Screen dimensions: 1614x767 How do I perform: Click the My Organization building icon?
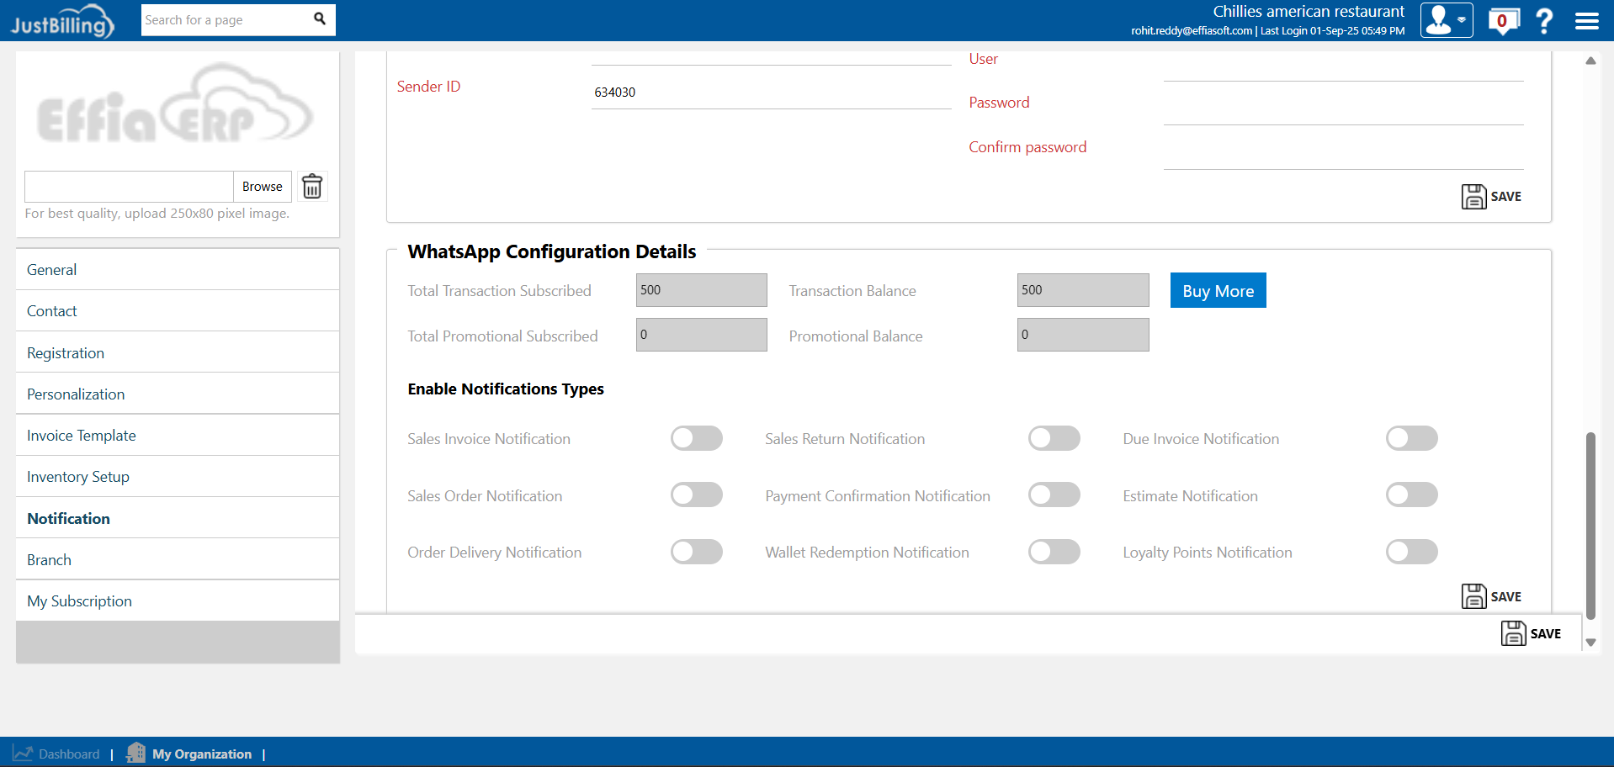click(135, 753)
